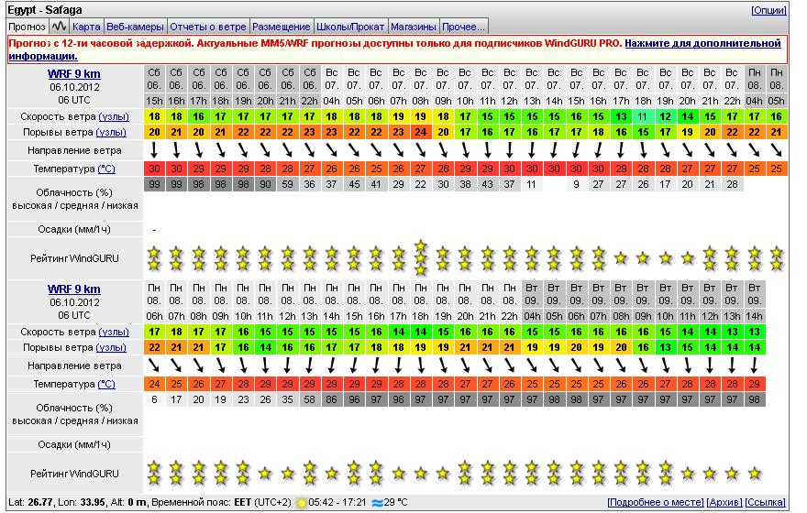Open the wave graph tab icon
807x513 pixels.
pyautogui.click(x=60, y=26)
